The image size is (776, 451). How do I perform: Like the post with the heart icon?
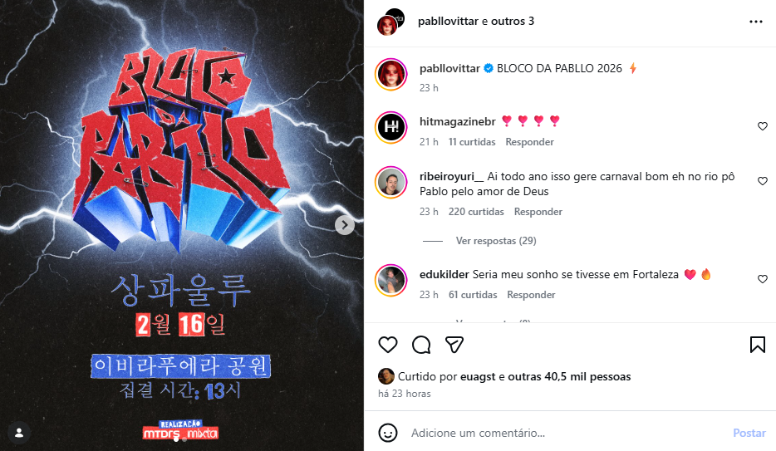pyautogui.click(x=387, y=345)
